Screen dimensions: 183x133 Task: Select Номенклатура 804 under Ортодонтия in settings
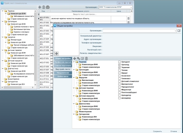[x=89, y=117]
